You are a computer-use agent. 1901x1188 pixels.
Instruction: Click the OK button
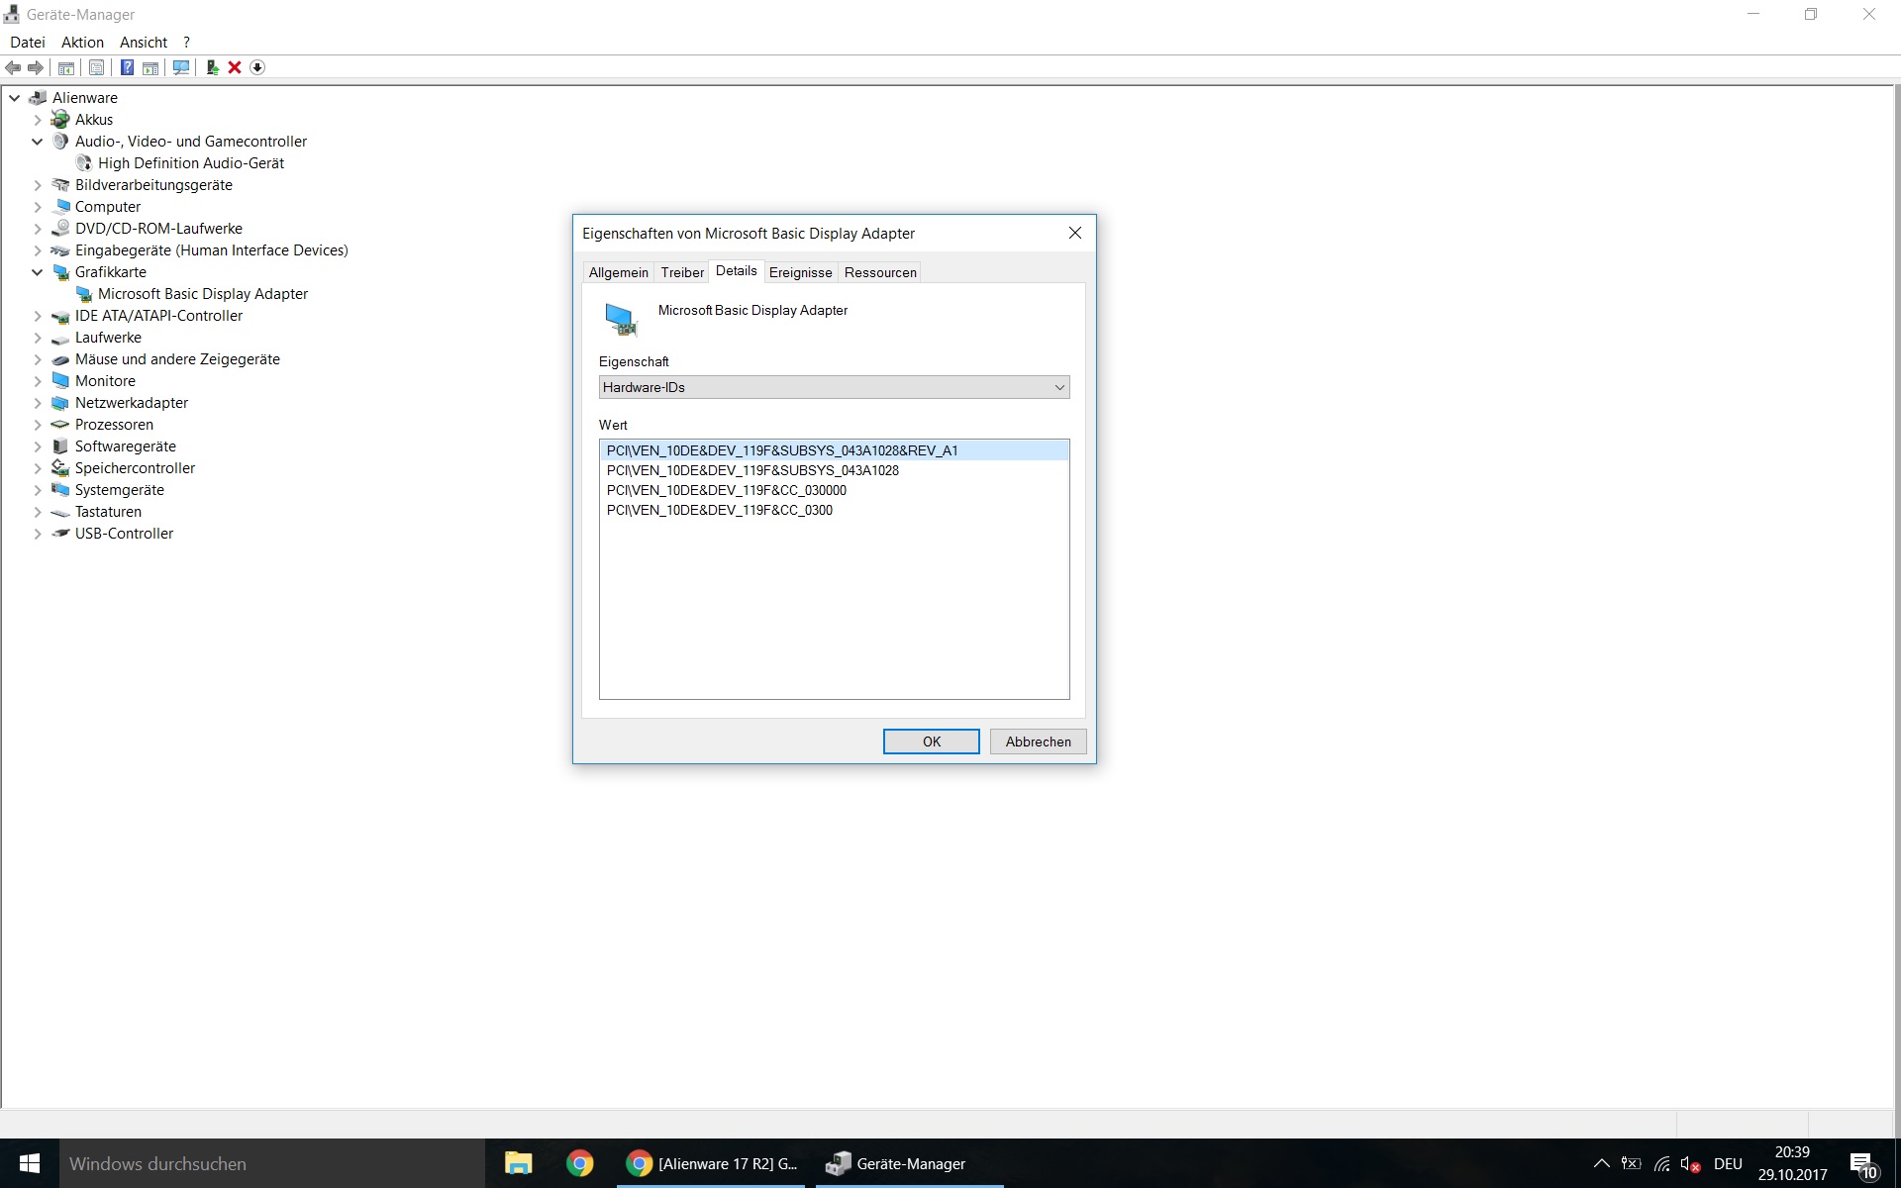[931, 742]
